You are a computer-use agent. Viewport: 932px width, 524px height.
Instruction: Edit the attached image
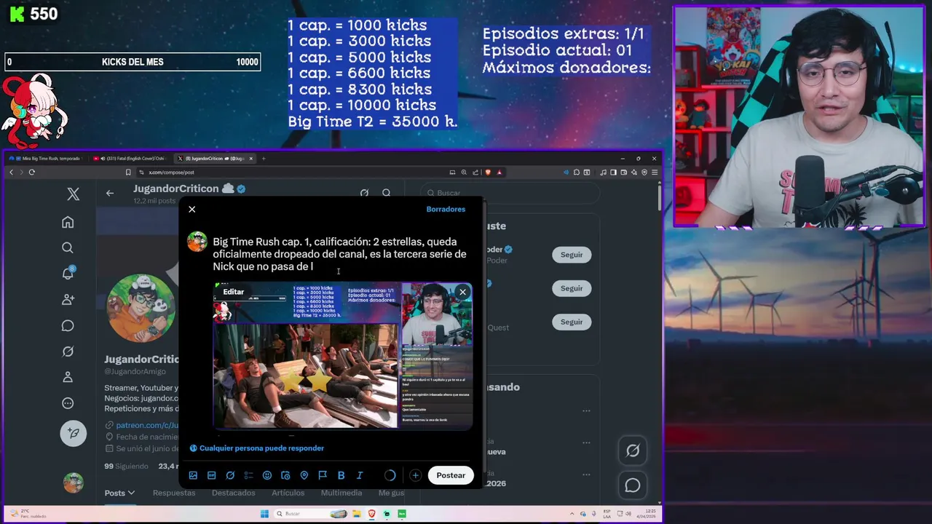pos(233,292)
